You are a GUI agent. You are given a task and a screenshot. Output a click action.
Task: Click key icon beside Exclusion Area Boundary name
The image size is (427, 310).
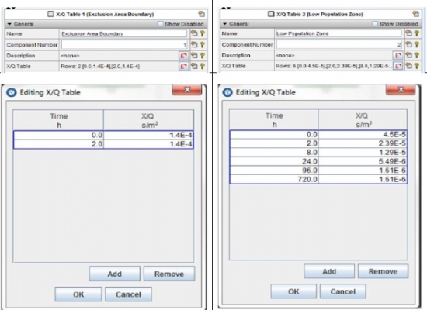coord(202,34)
